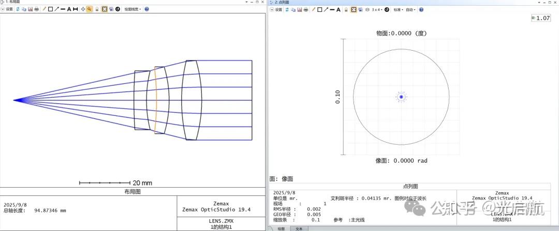Viewport: 559px width, 231px height.
Task: Expand settings chevron in spot diagram window
Action: [x=272, y=10]
